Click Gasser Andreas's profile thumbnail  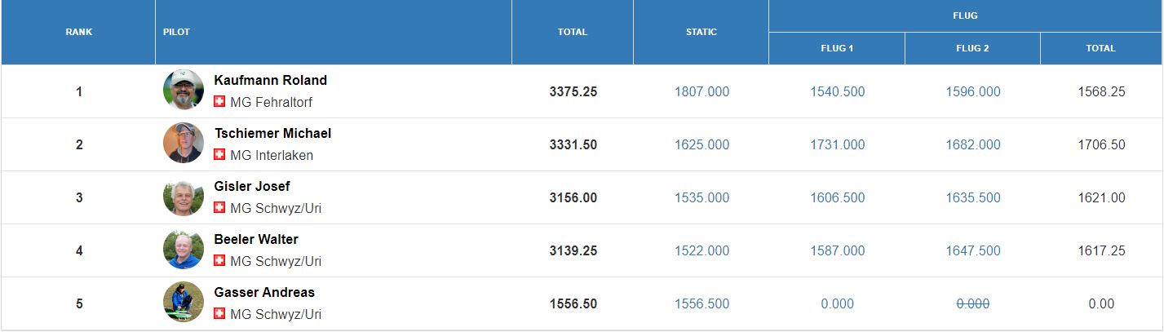(x=183, y=302)
